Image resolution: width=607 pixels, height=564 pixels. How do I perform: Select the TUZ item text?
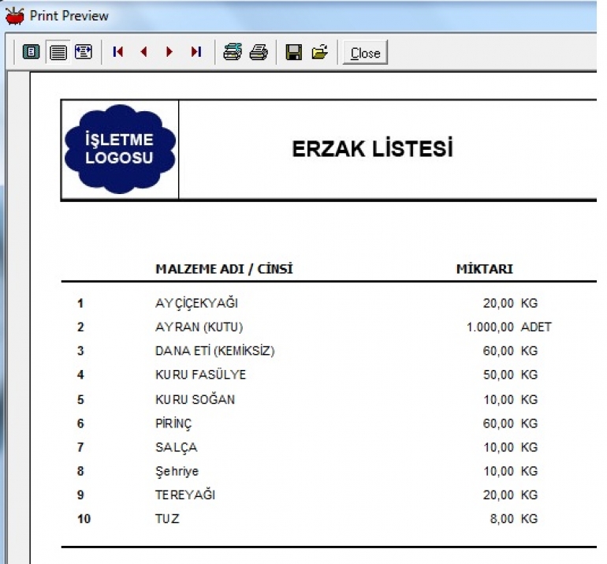[x=167, y=519]
